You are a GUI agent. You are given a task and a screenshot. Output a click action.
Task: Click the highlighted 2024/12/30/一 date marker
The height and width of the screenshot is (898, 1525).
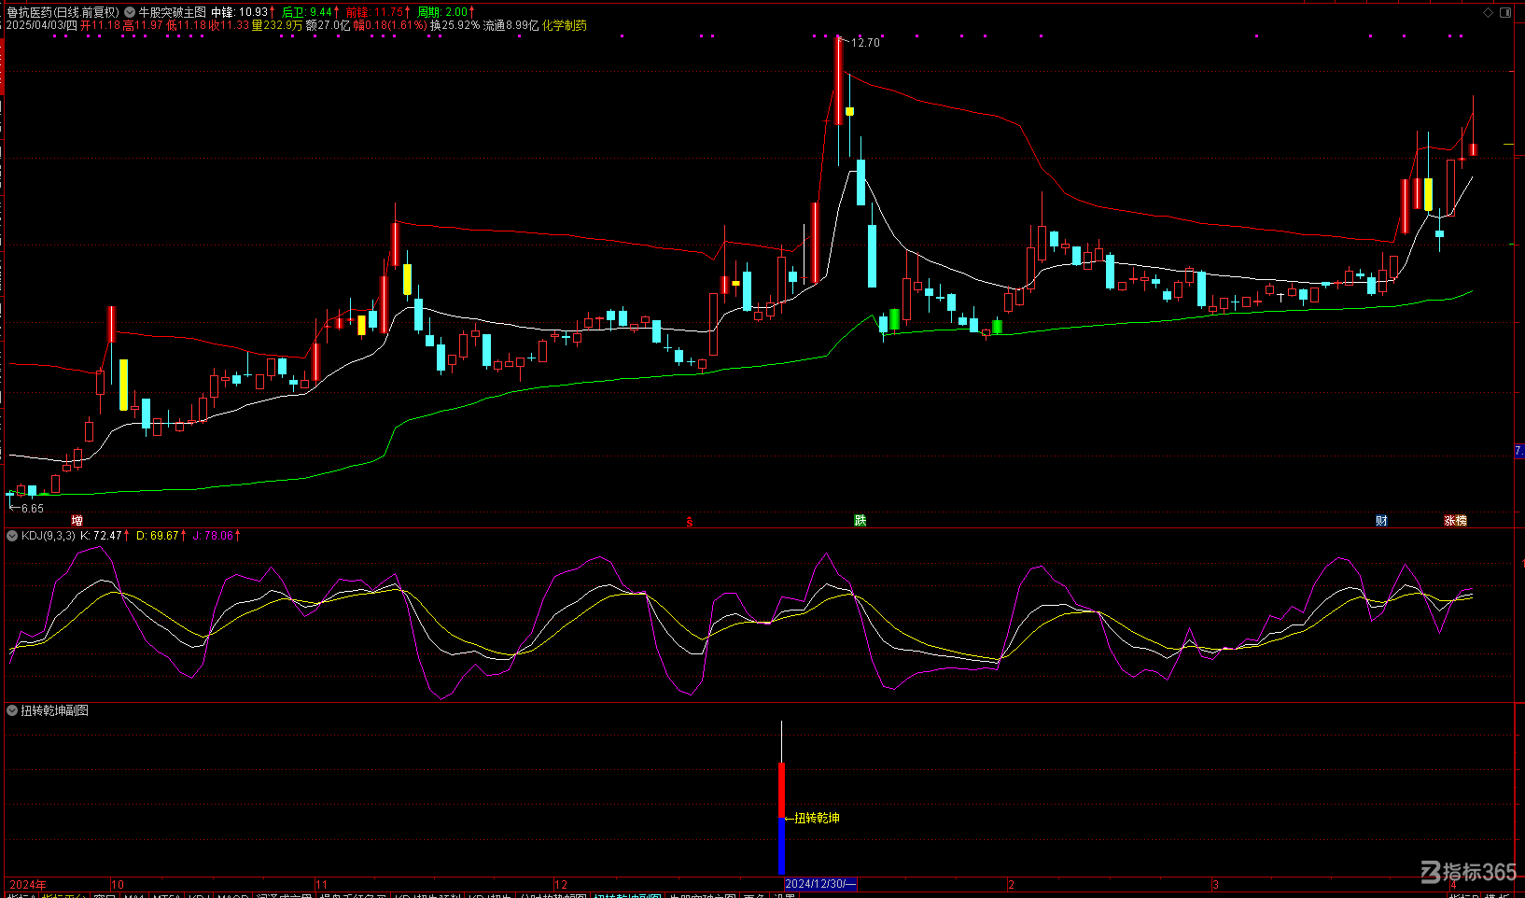click(820, 884)
